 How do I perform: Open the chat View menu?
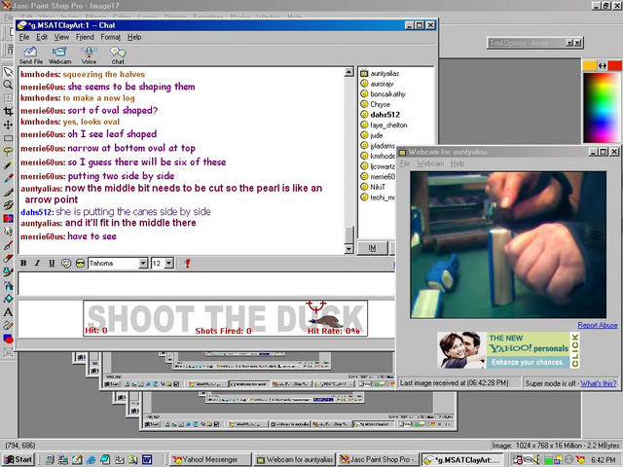click(x=61, y=37)
